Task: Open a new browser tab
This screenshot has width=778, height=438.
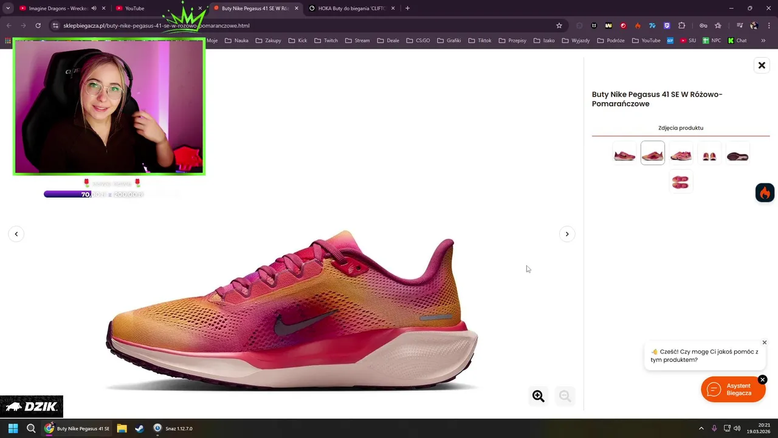Action: (407, 9)
